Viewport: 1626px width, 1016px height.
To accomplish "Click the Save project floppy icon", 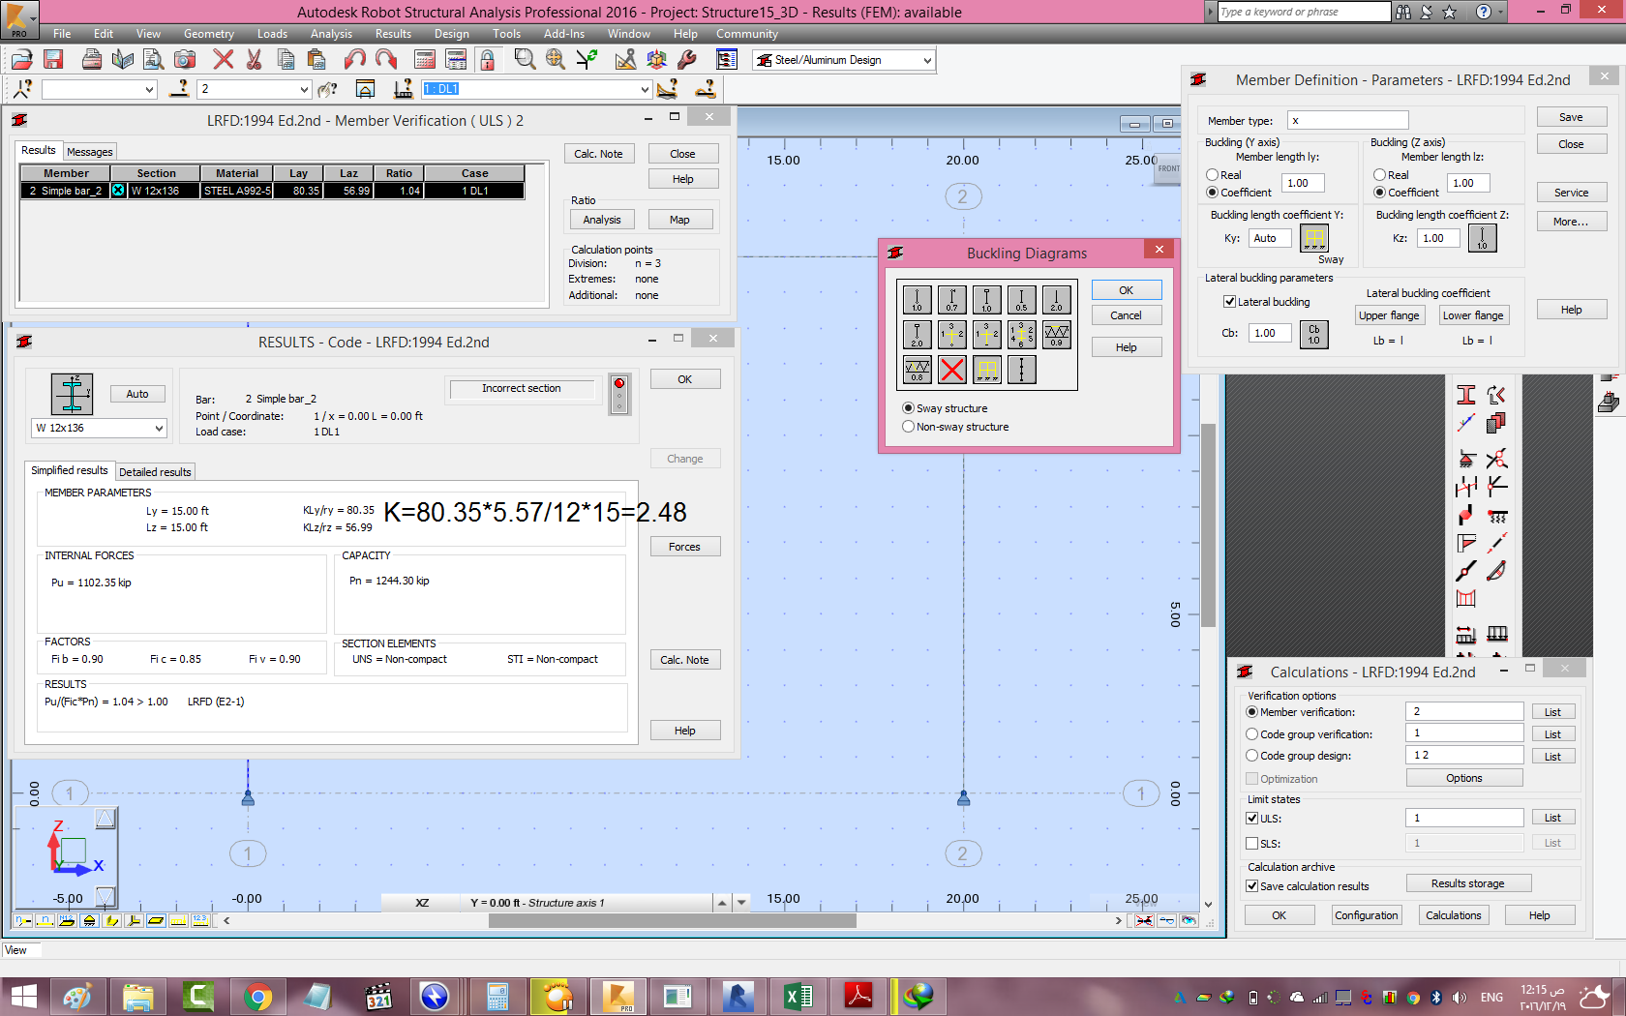I will pyautogui.click(x=53, y=60).
